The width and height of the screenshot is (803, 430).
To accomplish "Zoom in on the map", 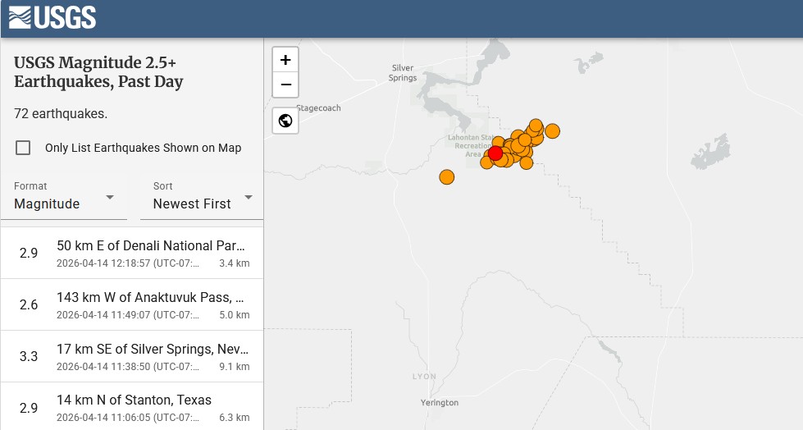I will click(285, 60).
